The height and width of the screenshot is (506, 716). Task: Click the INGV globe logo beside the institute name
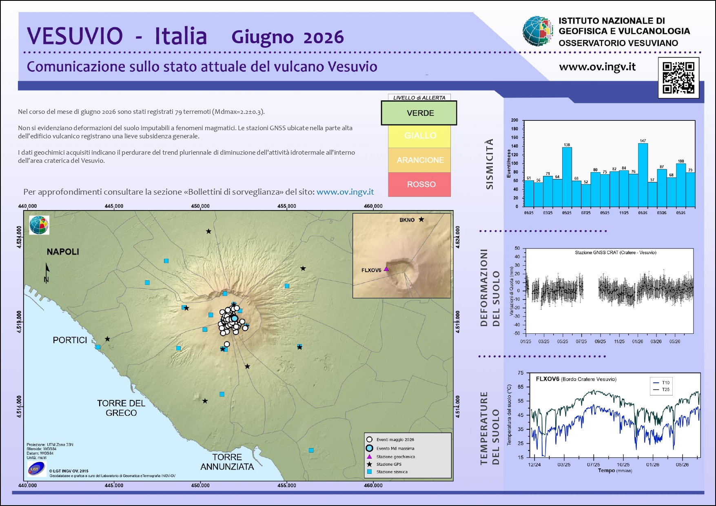pyautogui.click(x=538, y=31)
